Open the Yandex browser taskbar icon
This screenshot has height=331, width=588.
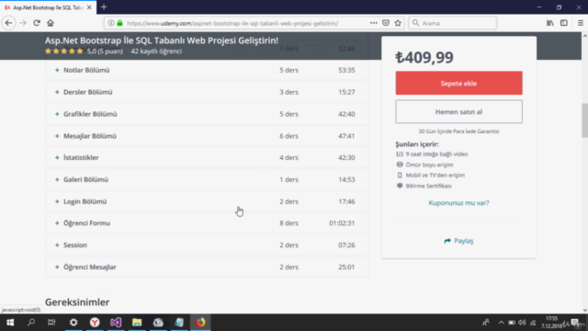95,323
